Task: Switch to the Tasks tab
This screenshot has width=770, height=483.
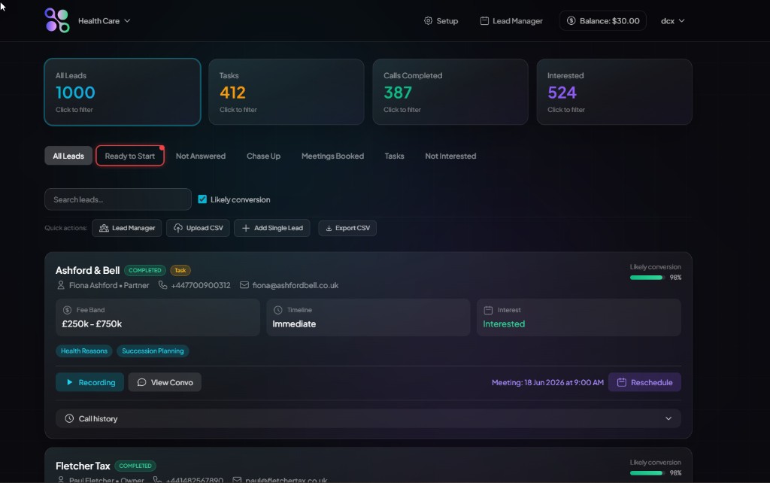Action: 394,156
